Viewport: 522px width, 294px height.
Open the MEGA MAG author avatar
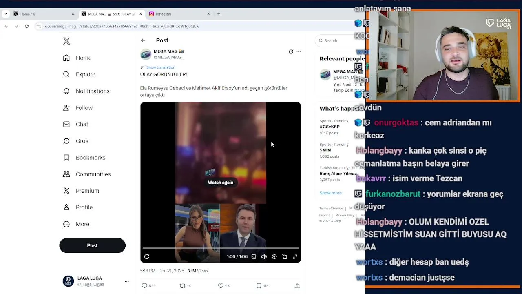(x=146, y=54)
